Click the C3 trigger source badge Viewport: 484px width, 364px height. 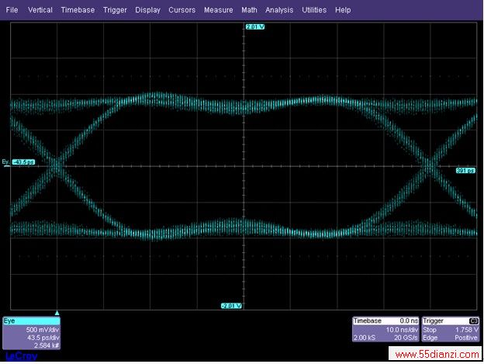[474, 321]
